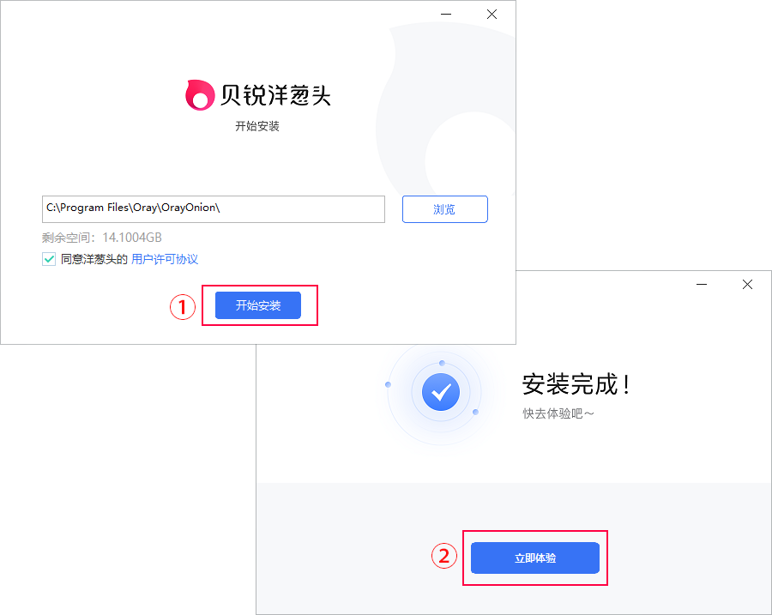
Task: Focus the install path input field
Action: [x=214, y=209]
